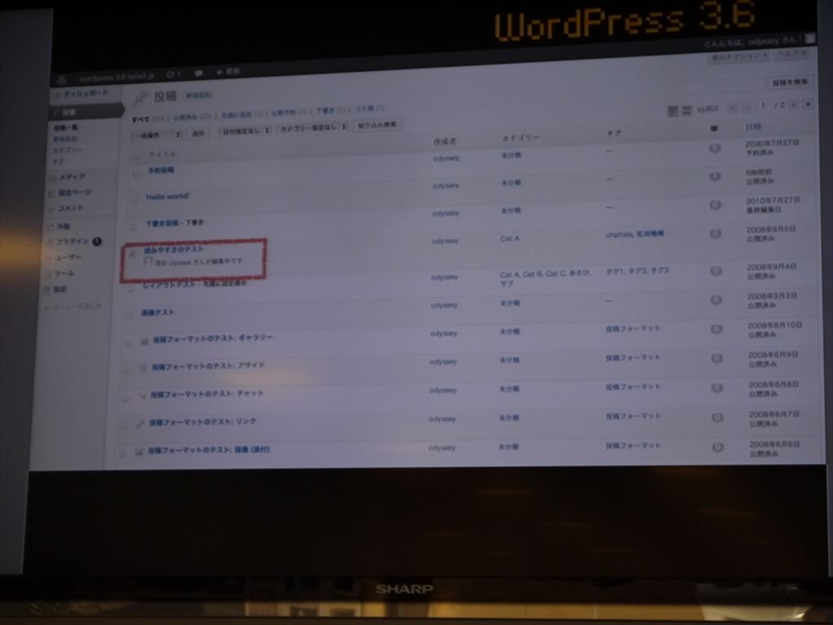The image size is (833, 625).
Task: Click 新規追加 button beside 投稿 heading
Action: coord(198,96)
